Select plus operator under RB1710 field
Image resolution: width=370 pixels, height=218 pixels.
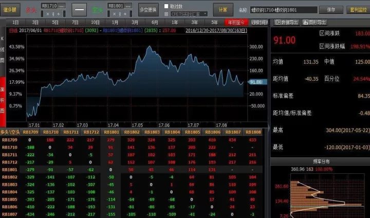pos(58,14)
